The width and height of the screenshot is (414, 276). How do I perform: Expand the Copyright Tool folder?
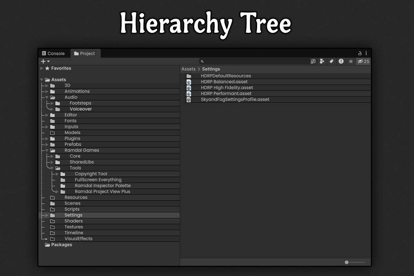[x=57, y=174]
